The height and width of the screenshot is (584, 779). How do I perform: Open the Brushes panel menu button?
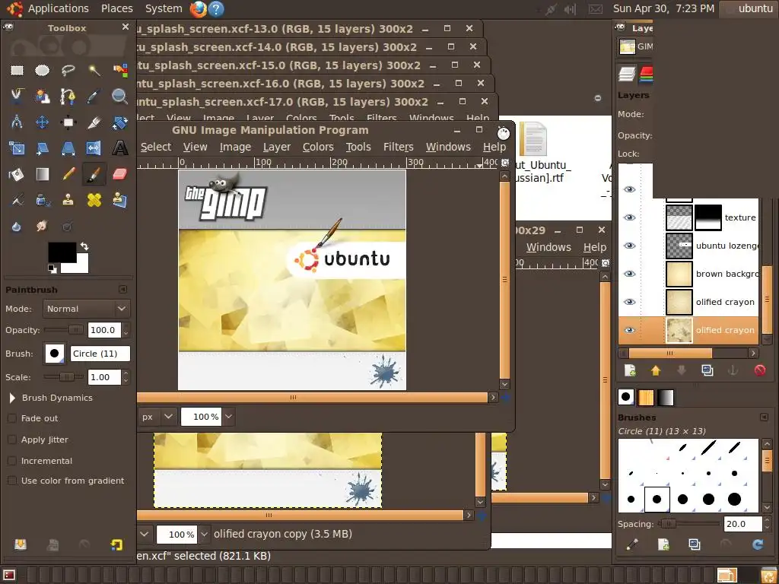point(764,417)
